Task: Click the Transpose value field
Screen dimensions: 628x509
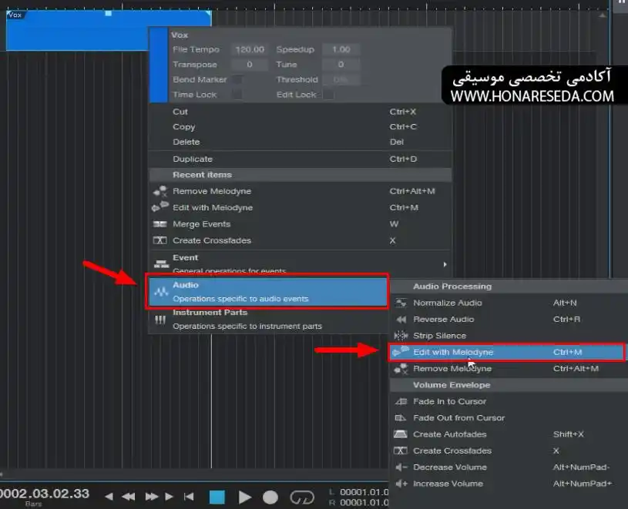Action: [x=250, y=65]
